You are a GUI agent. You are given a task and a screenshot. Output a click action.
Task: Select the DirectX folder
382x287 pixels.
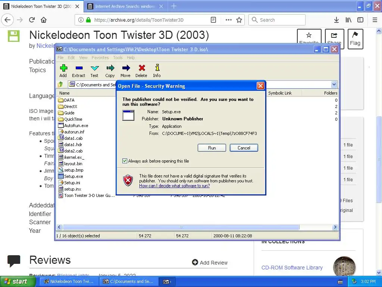click(x=68, y=107)
